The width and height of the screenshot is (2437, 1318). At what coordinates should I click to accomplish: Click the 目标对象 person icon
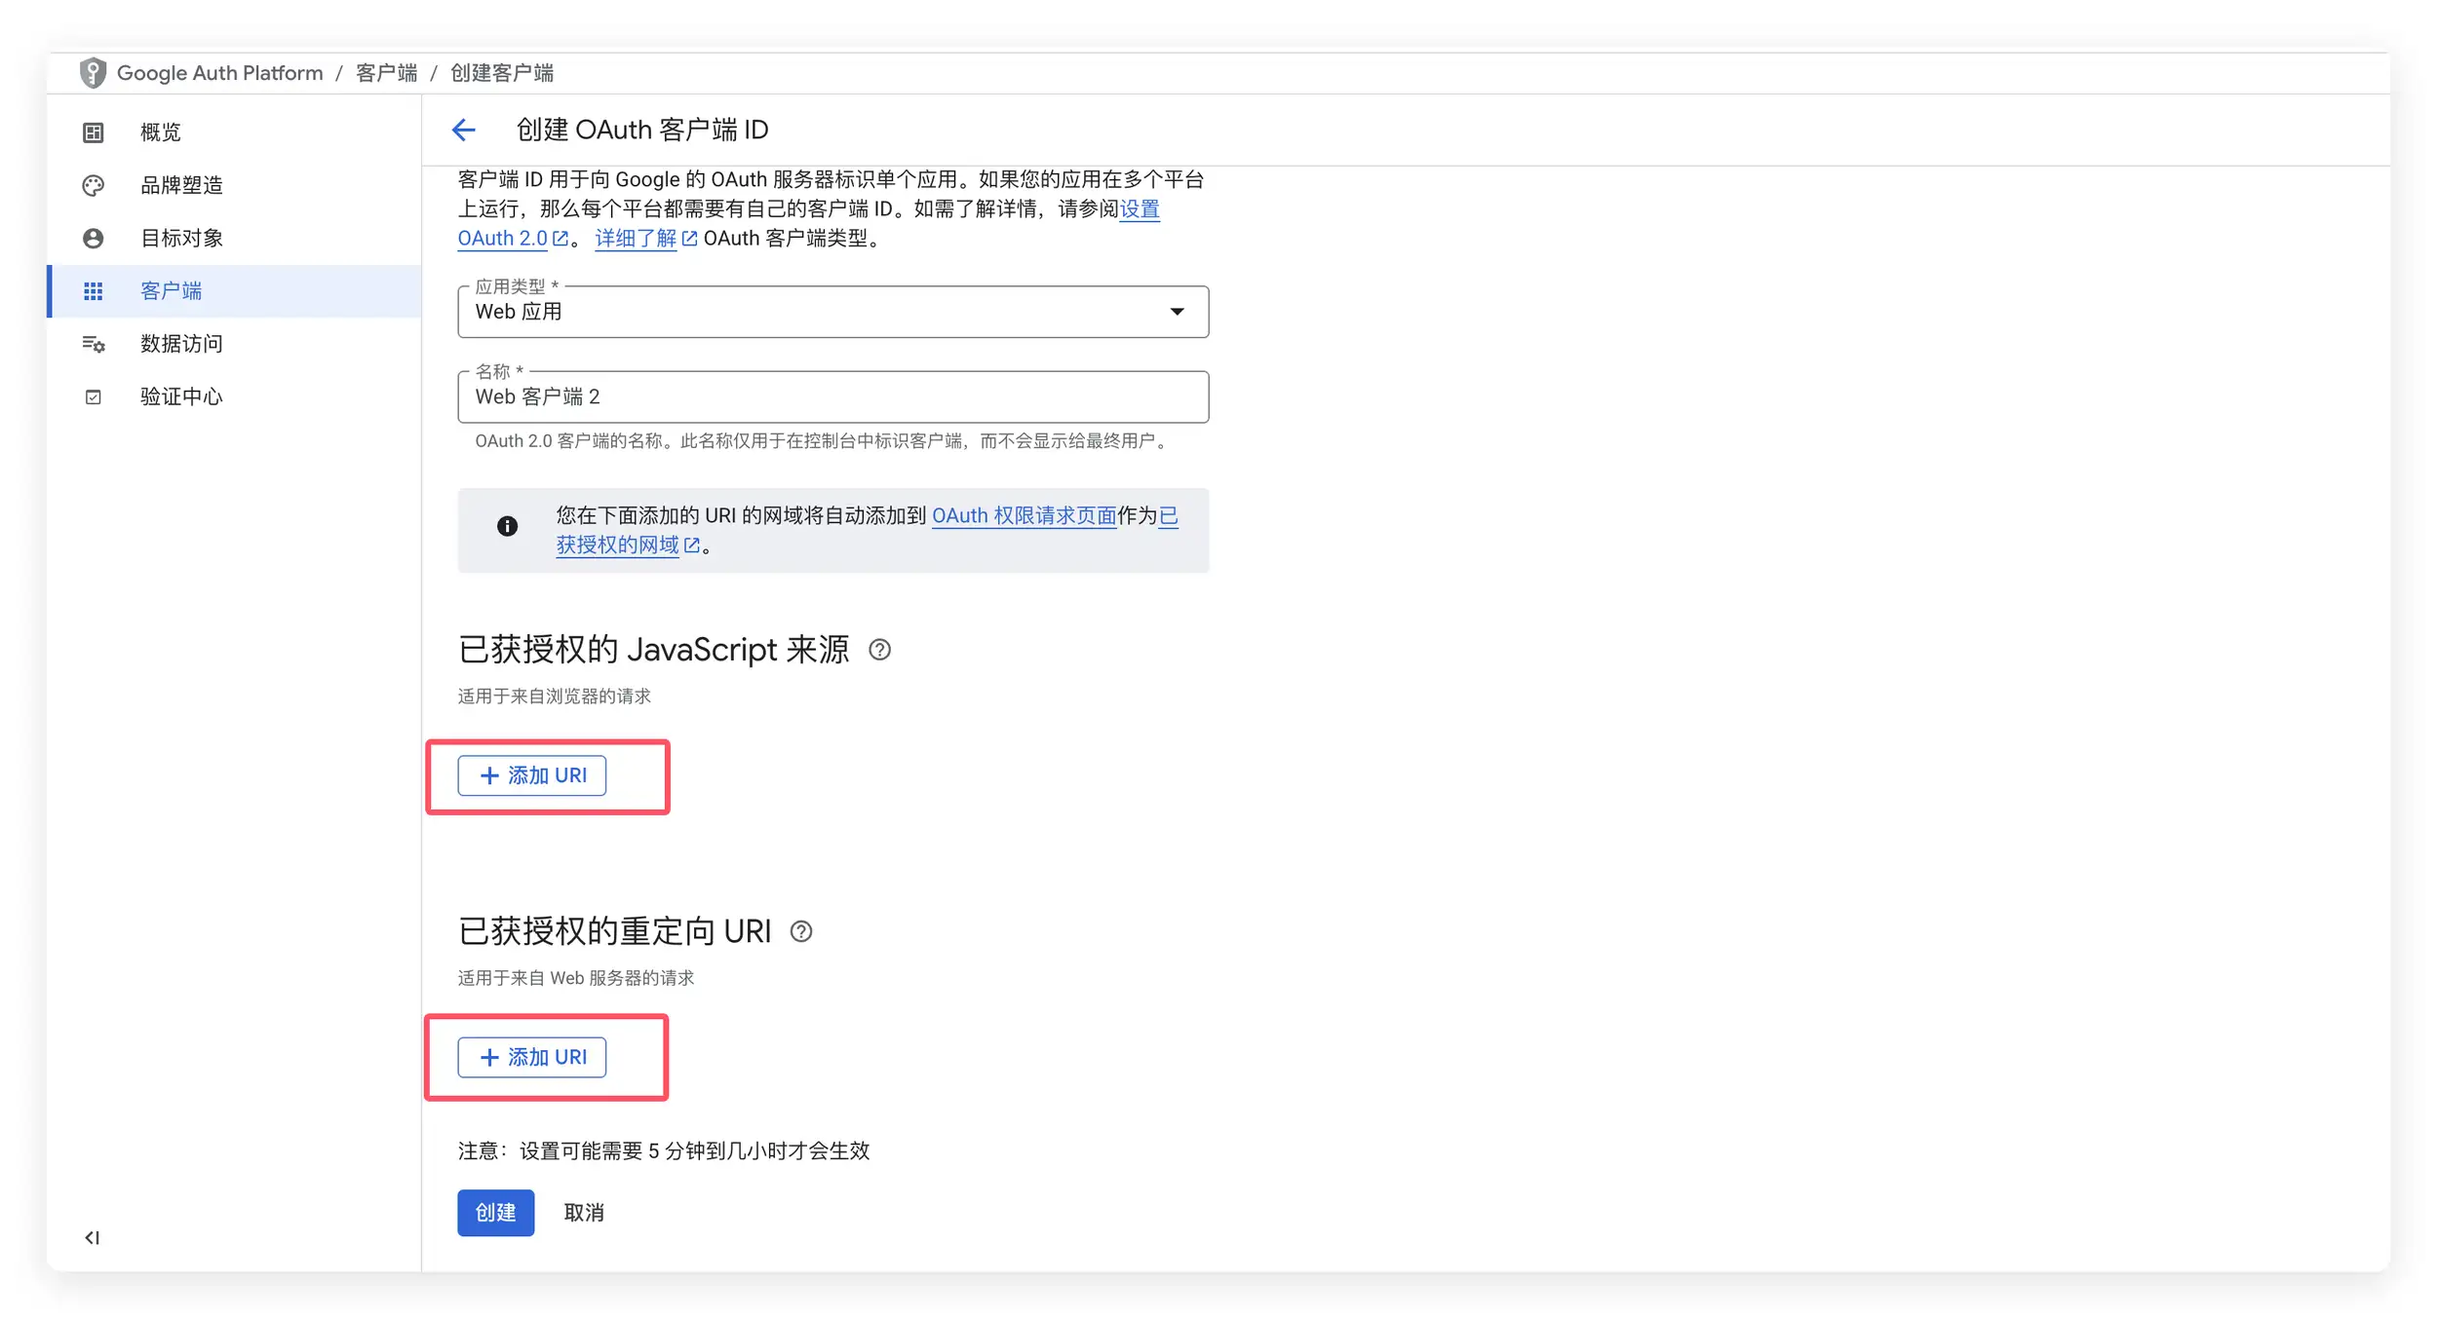coord(93,238)
